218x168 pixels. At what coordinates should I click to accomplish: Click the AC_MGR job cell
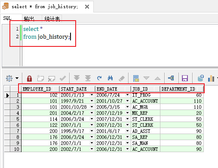(145, 107)
